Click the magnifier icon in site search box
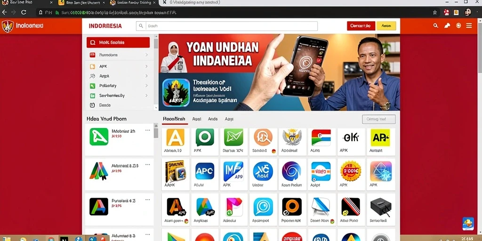 pos(141,26)
